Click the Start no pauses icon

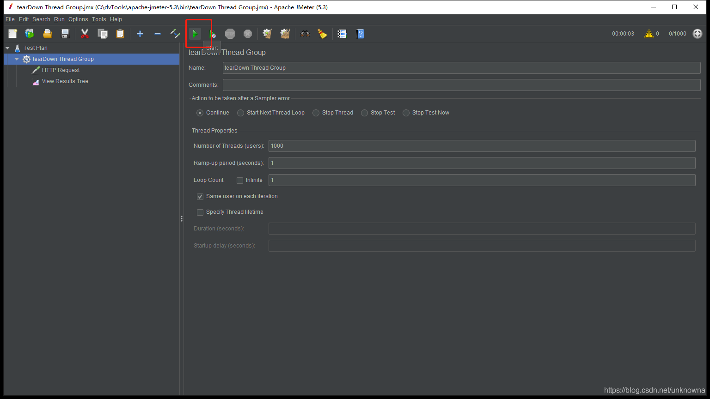pos(212,34)
